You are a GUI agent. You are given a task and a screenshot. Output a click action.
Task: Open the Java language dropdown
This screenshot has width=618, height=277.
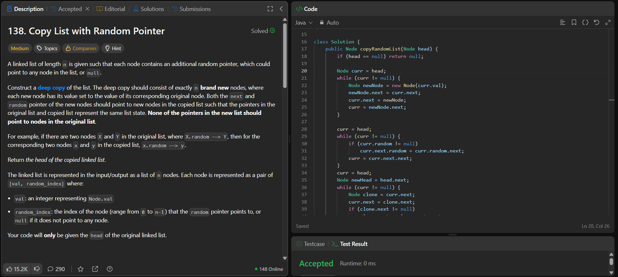click(303, 23)
